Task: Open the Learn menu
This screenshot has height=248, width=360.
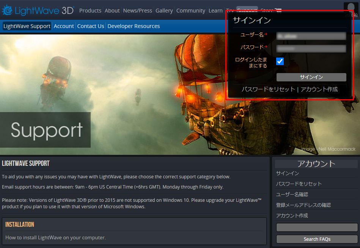Action: coord(215,11)
